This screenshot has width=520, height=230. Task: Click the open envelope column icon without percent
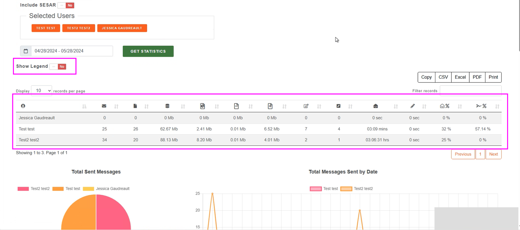point(376,106)
